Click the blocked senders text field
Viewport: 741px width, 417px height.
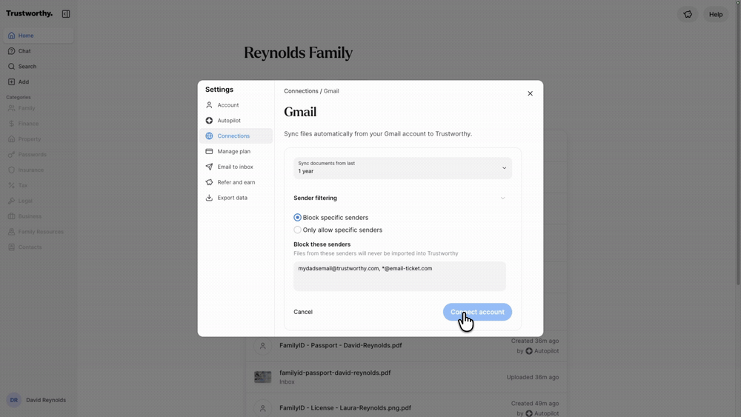[x=399, y=276]
